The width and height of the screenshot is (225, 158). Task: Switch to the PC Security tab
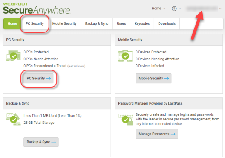[x=35, y=24]
